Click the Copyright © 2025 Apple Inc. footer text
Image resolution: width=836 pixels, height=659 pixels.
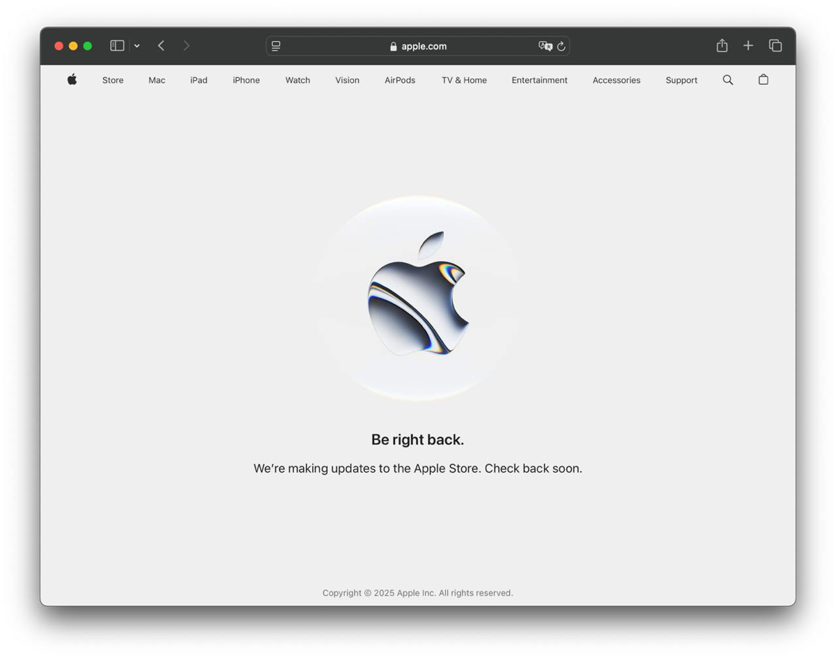coord(417,593)
